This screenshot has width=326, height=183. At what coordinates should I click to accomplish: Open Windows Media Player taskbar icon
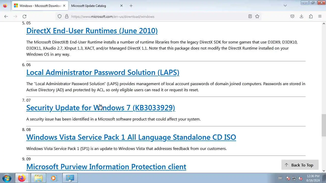[x=54, y=178]
